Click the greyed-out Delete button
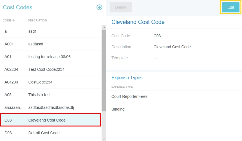 point(121,7)
